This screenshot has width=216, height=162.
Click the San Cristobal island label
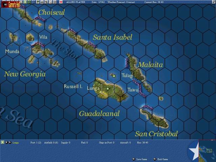(156, 134)
